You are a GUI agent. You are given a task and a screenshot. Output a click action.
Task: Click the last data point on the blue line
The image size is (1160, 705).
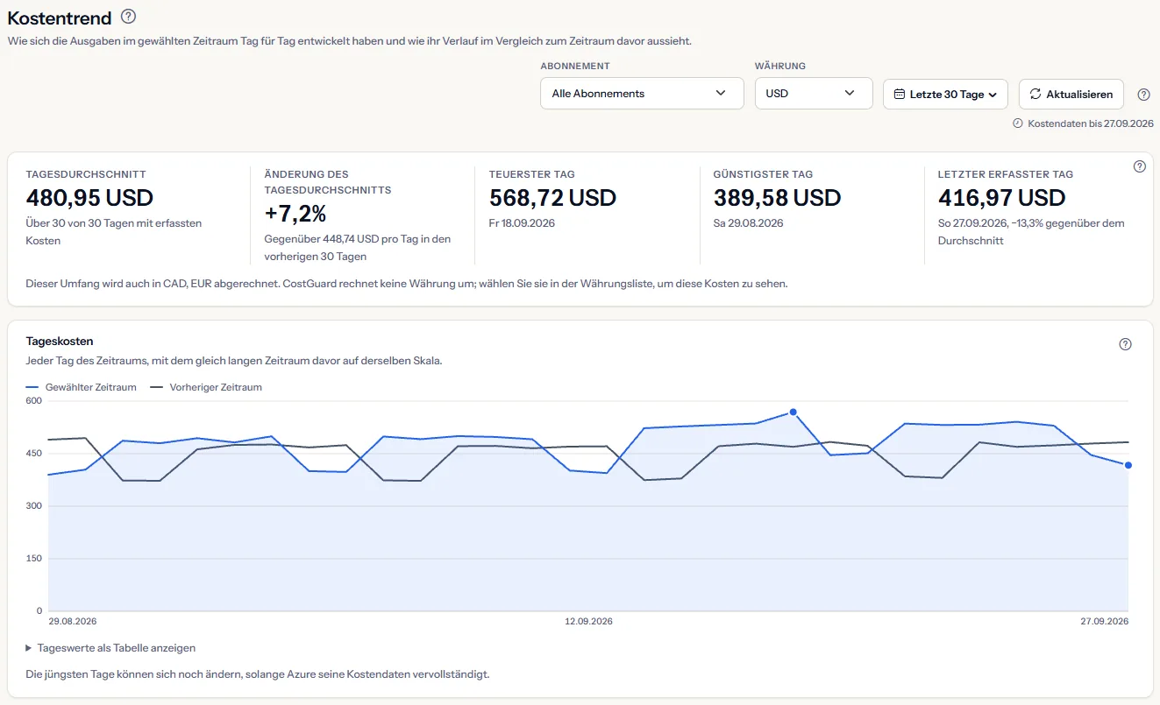point(1128,465)
